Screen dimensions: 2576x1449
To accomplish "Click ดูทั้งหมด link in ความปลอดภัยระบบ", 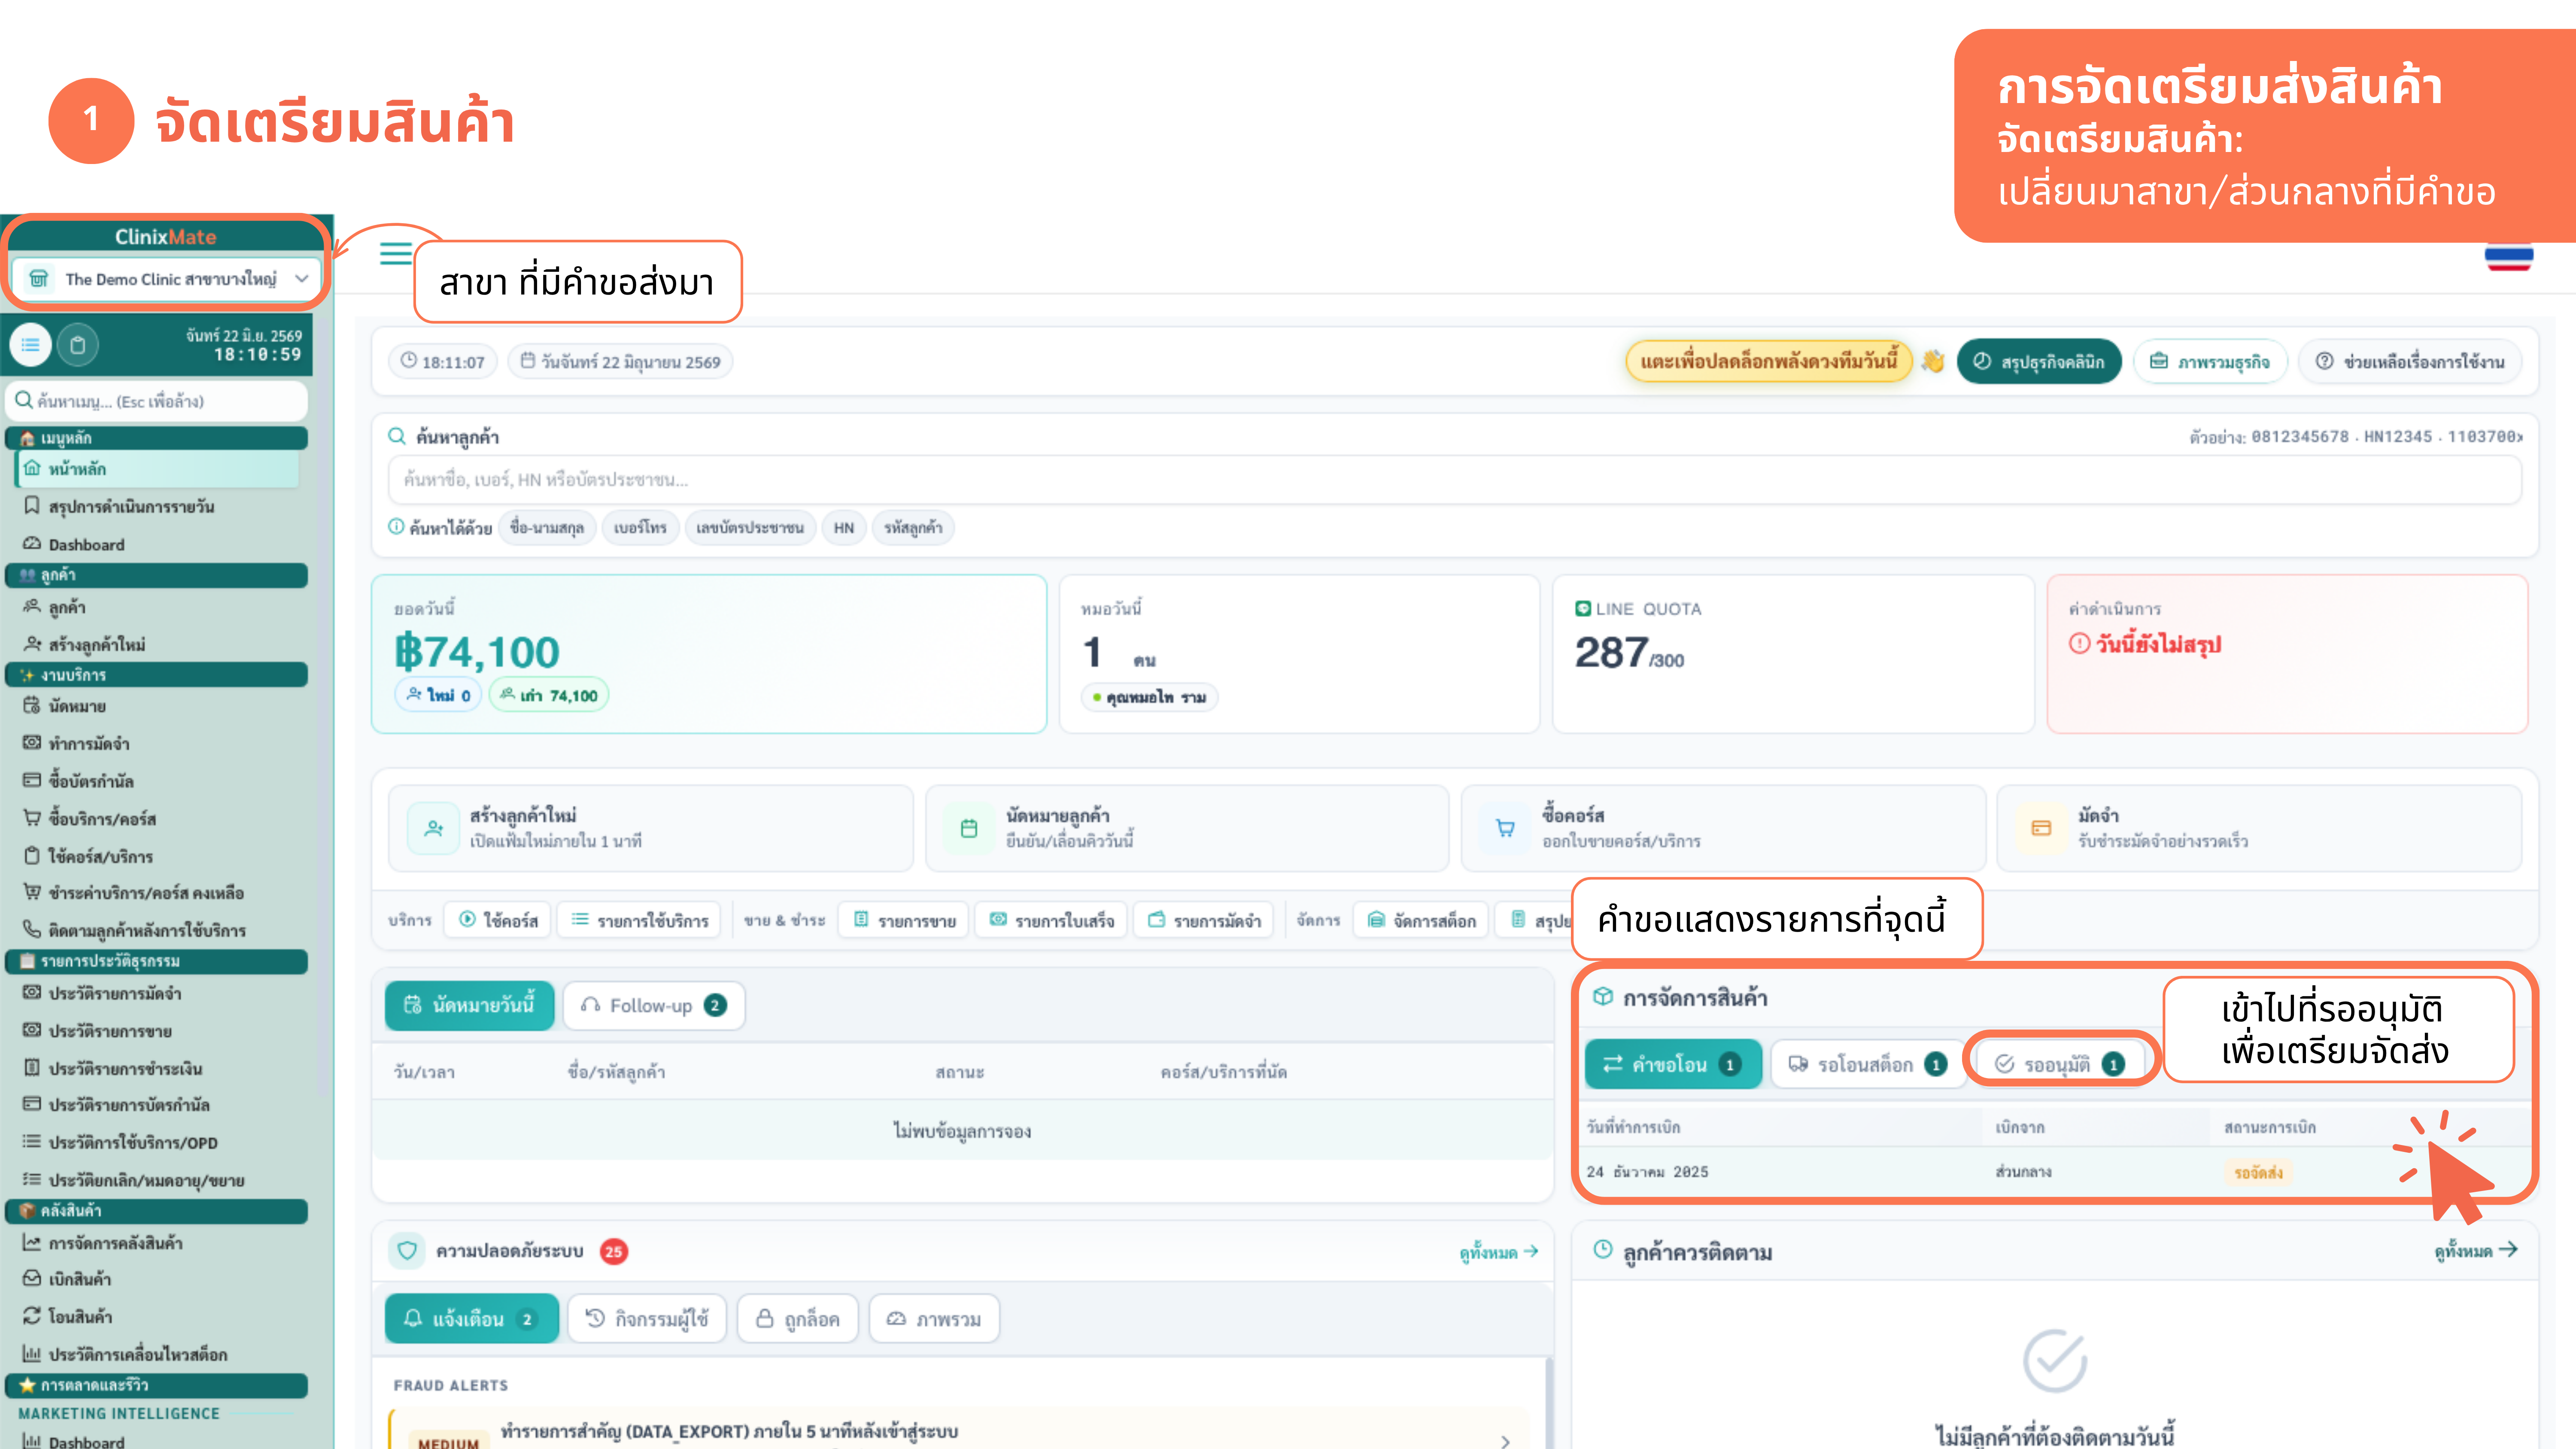I will 1498,1252.
